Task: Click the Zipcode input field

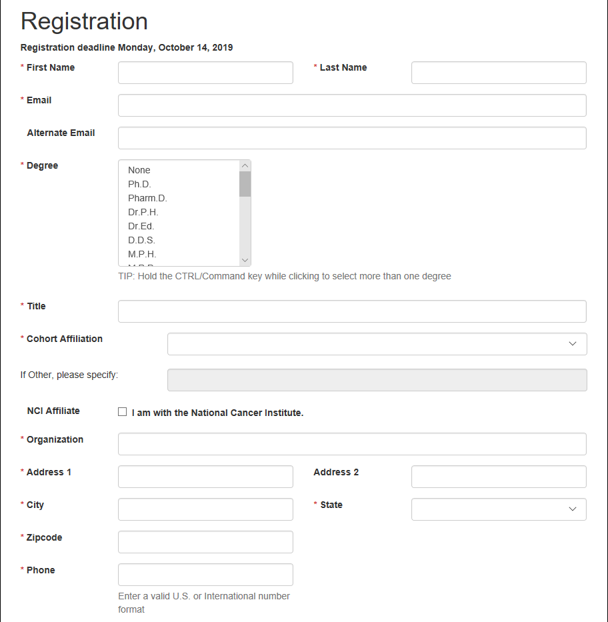Action: (x=205, y=542)
